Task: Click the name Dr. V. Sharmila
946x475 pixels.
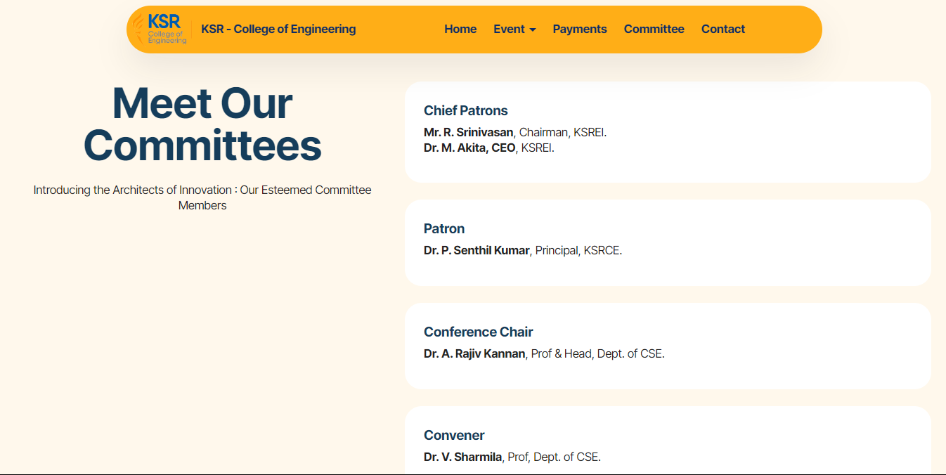Action: (x=462, y=457)
